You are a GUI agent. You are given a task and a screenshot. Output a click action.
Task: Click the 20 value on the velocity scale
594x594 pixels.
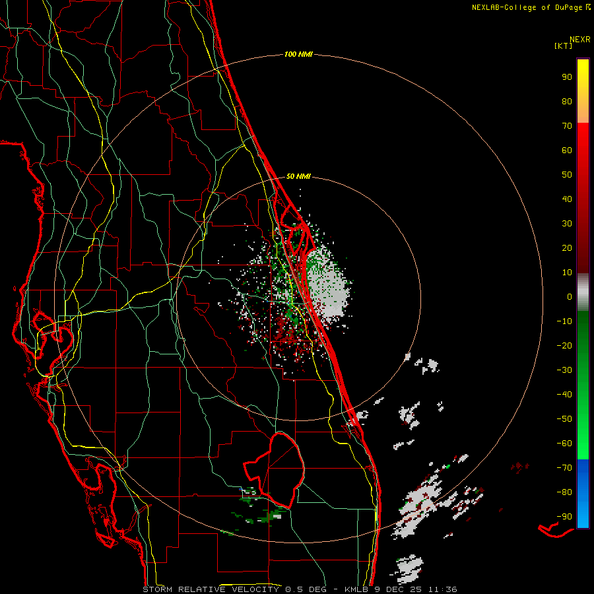click(x=567, y=247)
